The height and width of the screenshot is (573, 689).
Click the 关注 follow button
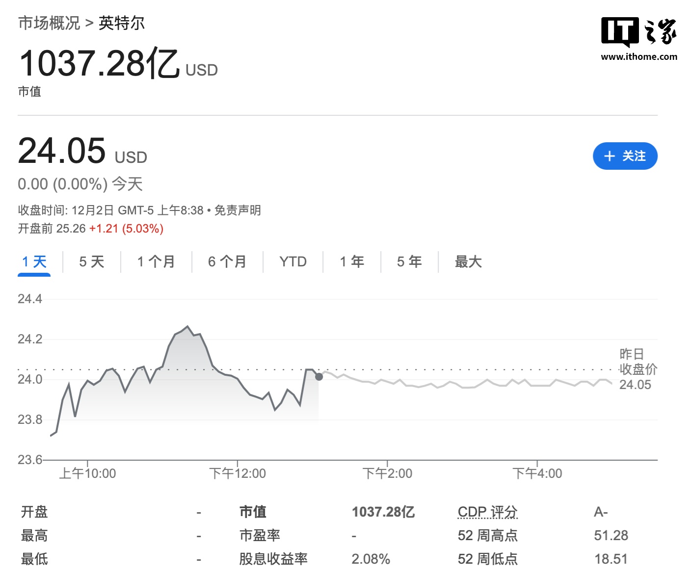pyautogui.click(x=625, y=156)
